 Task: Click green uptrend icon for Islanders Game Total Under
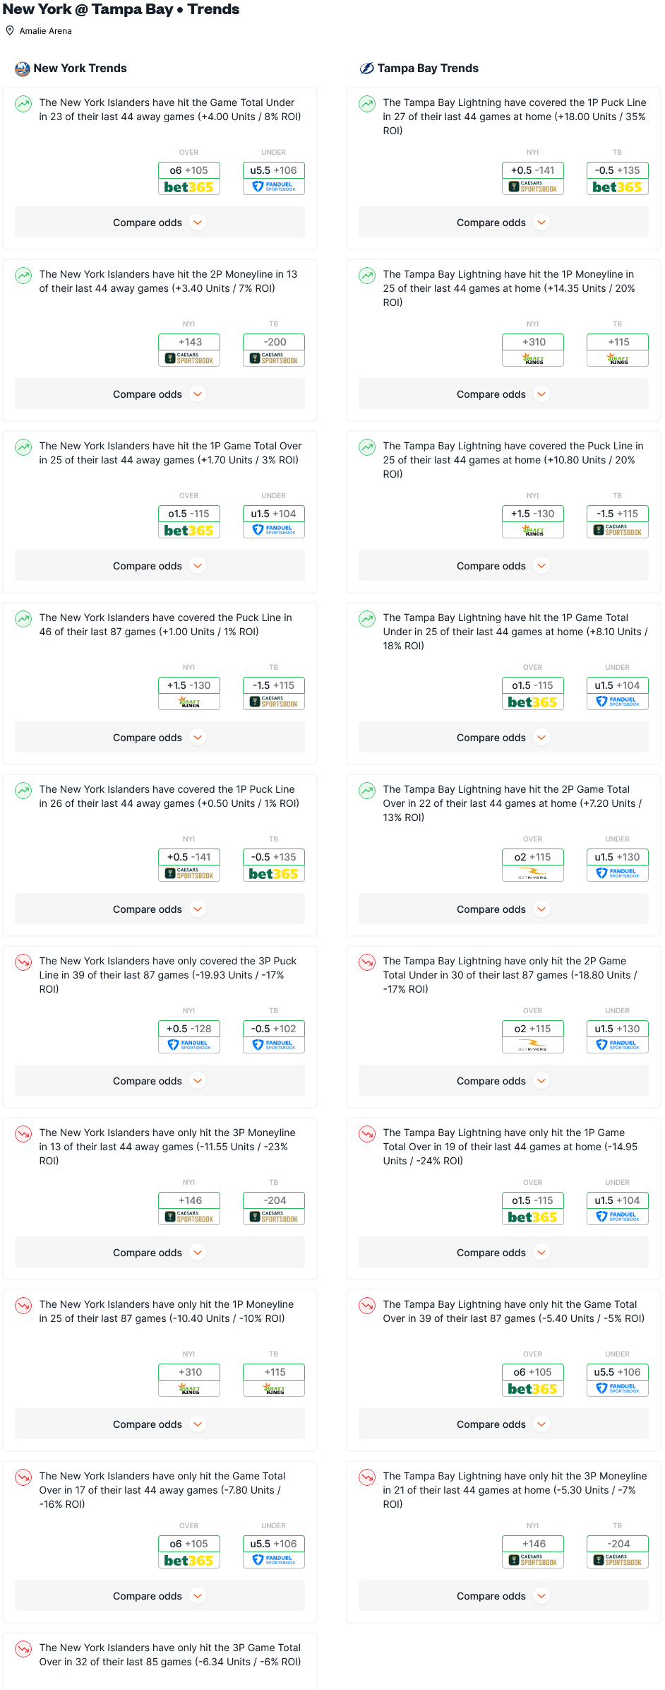point(23,104)
